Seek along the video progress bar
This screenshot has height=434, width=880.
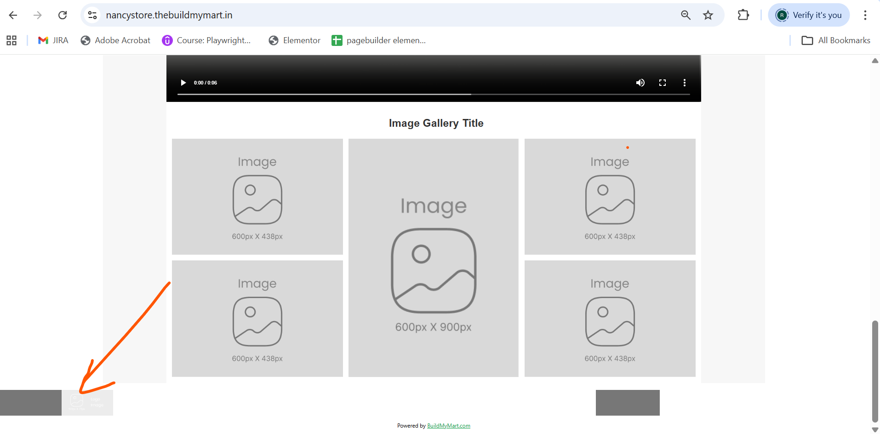[x=434, y=94]
